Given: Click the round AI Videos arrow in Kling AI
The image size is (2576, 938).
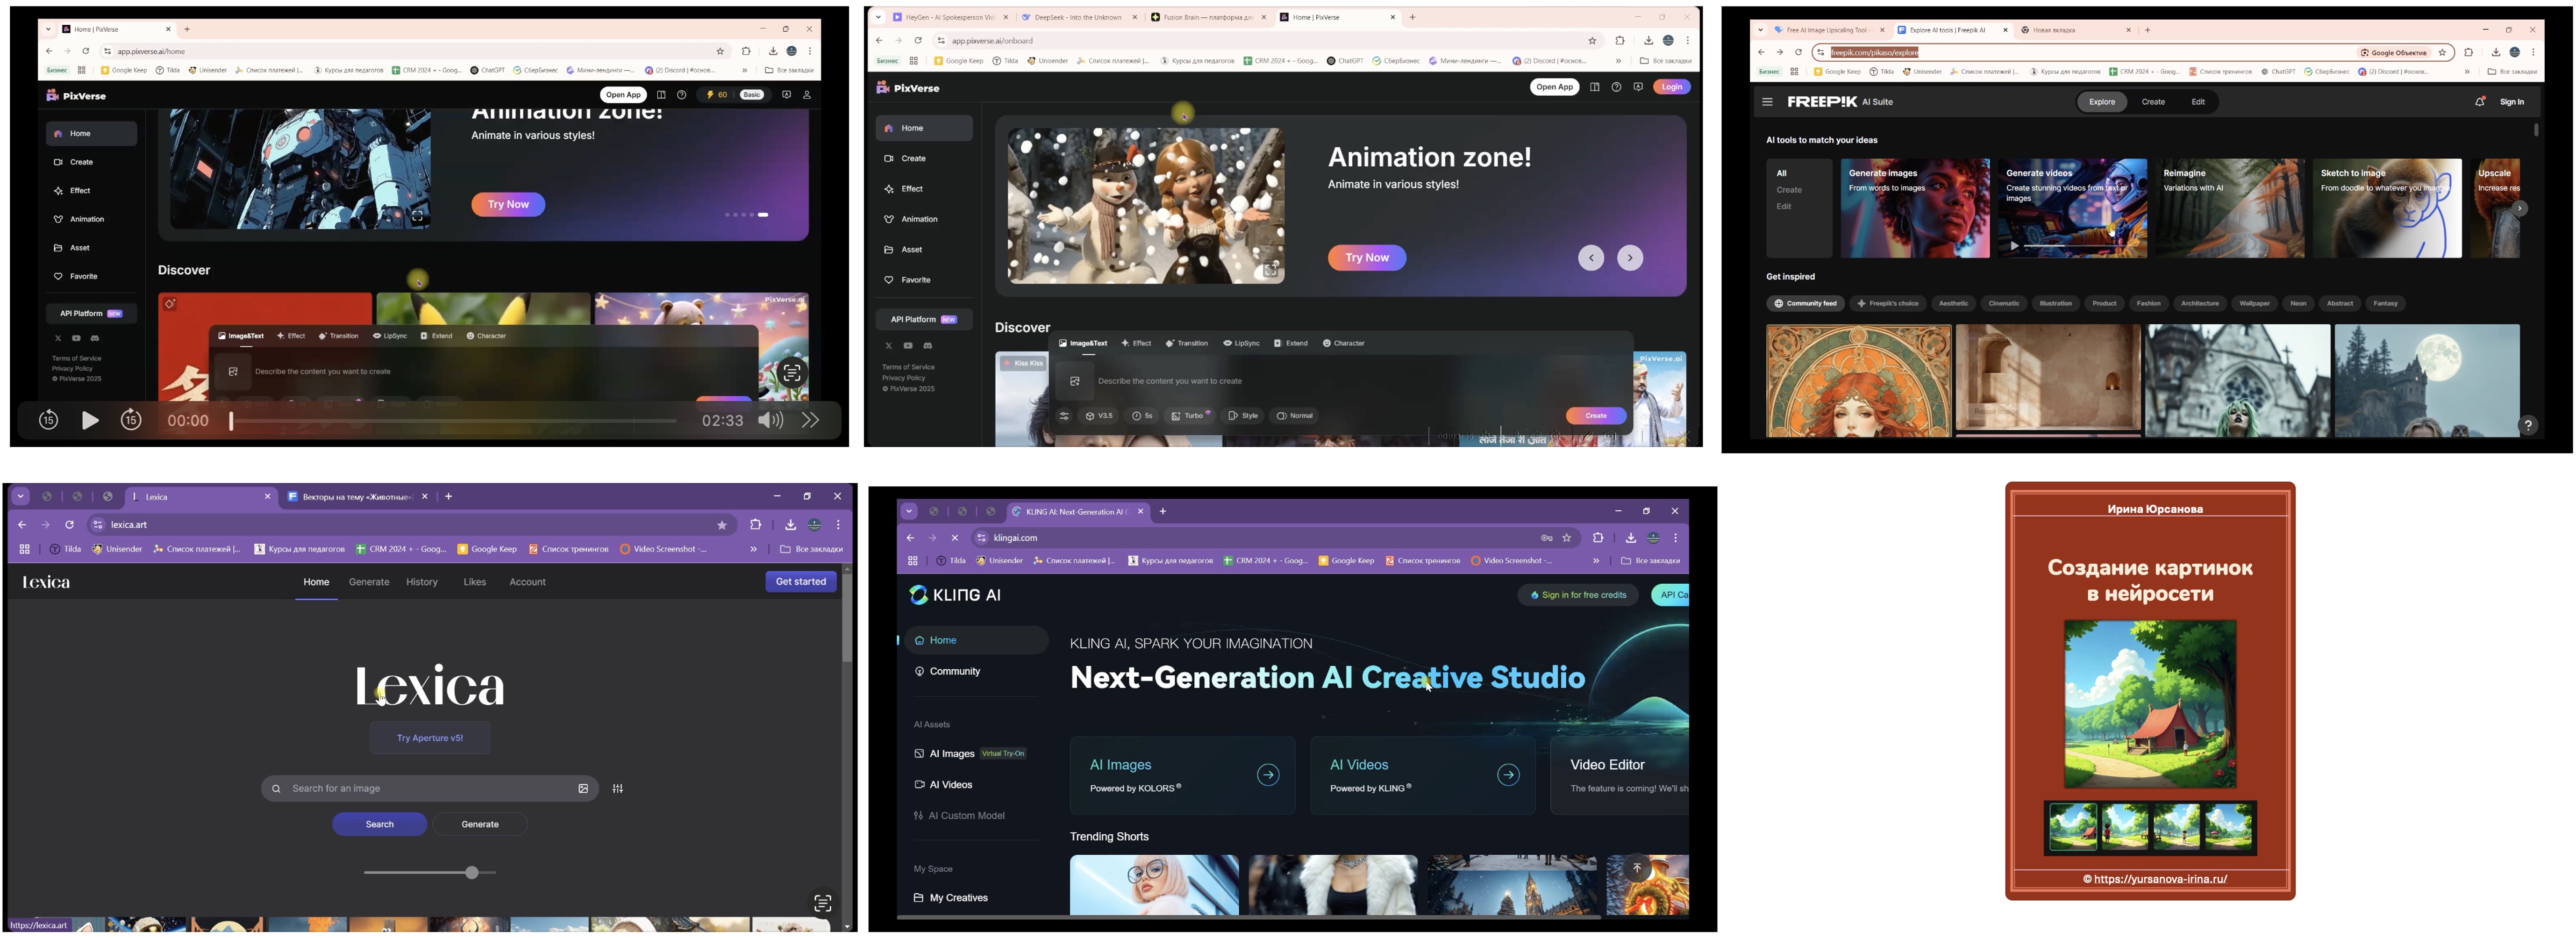Looking at the screenshot, I should 1508,775.
